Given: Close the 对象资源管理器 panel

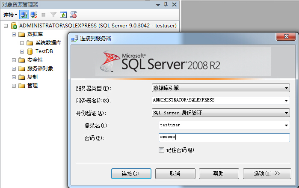Looking at the screenshot, I should tap(174, 5).
